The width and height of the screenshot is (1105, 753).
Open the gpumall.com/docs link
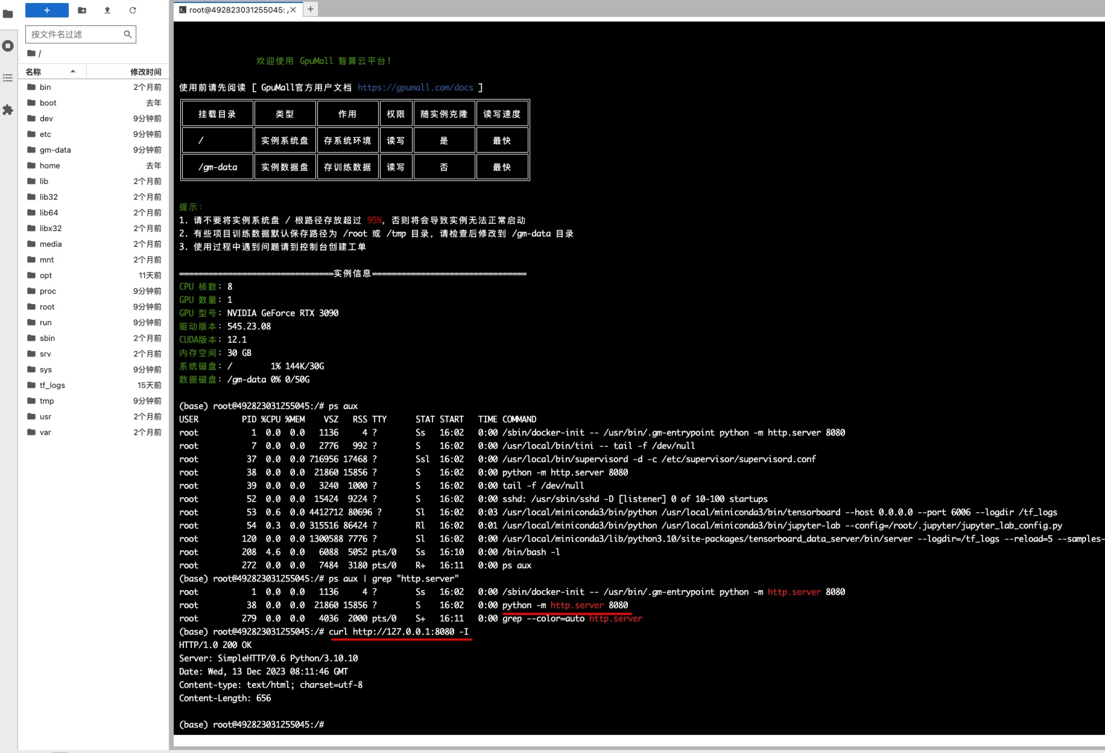pyautogui.click(x=415, y=87)
